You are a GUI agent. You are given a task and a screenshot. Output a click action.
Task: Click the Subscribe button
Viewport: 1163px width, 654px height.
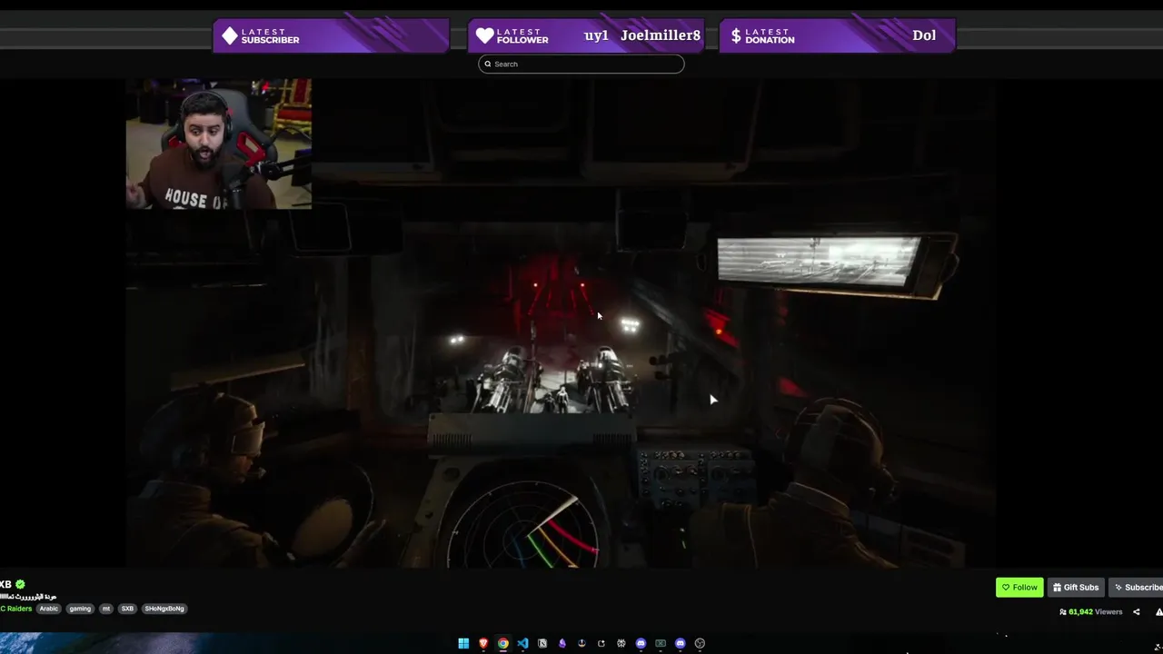pyautogui.click(x=1138, y=588)
